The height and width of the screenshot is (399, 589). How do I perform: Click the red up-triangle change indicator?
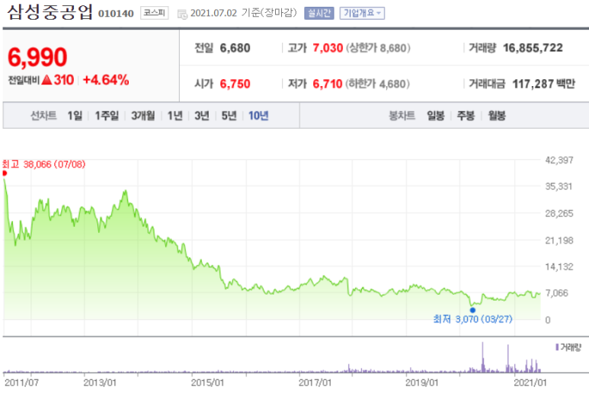(x=47, y=80)
